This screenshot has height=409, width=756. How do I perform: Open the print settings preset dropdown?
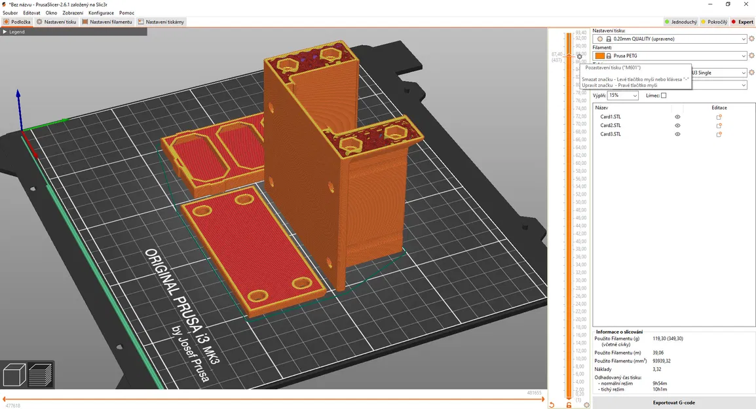click(743, 39)
